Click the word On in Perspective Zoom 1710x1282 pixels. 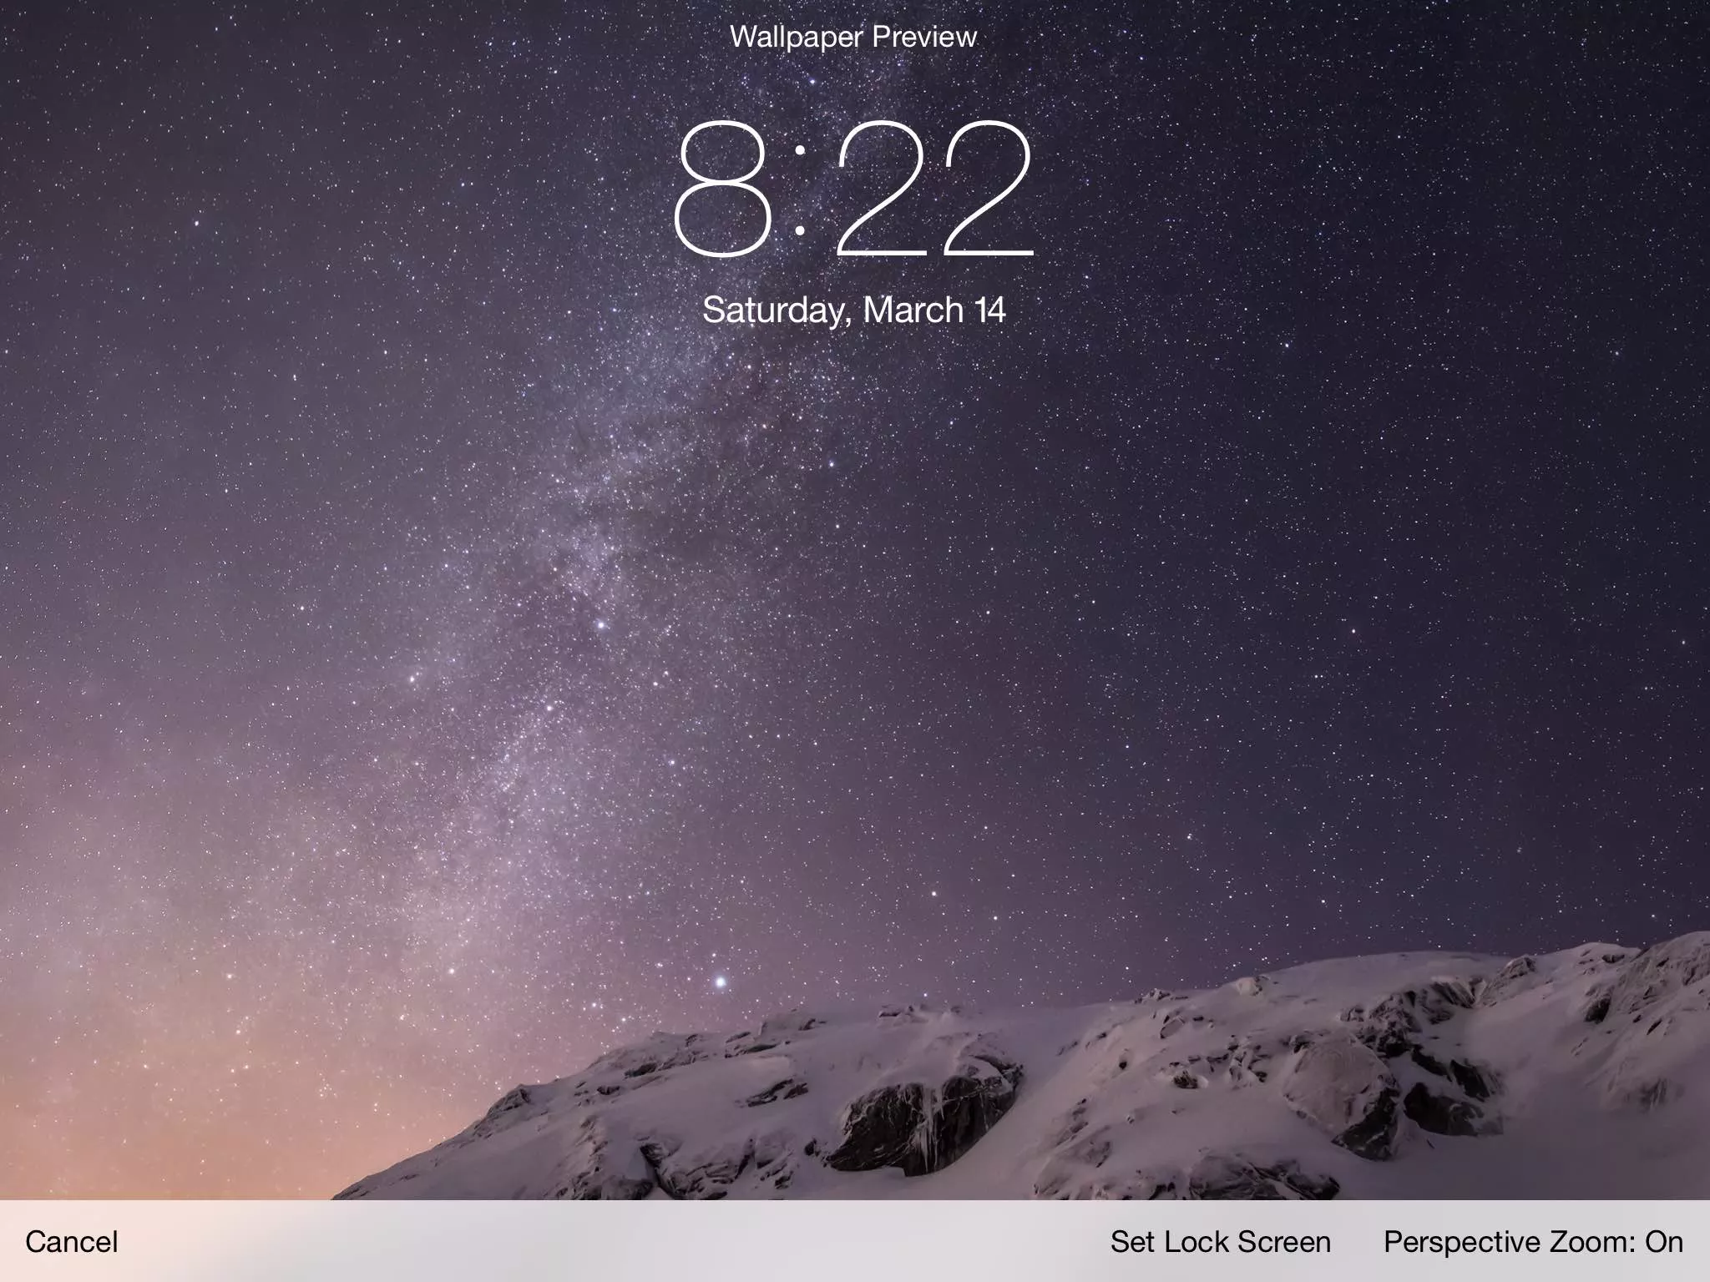click(x=1663, y=1242)
